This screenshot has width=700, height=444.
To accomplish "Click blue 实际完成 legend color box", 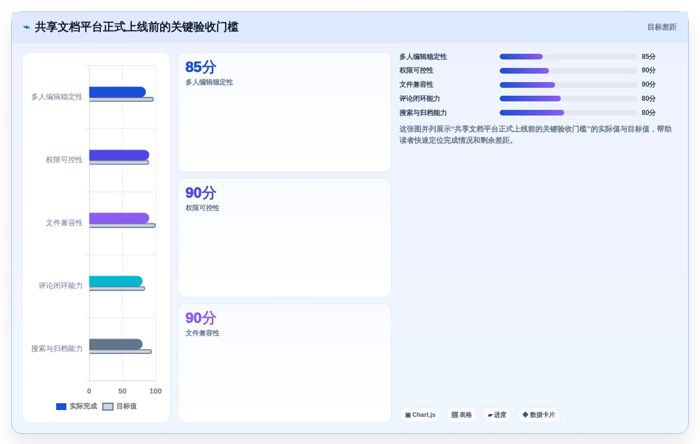I will (61, 407).
